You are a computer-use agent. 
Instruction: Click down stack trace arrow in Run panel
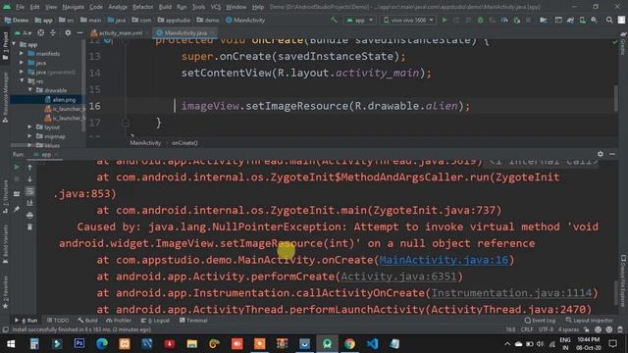tap(29, 178)
